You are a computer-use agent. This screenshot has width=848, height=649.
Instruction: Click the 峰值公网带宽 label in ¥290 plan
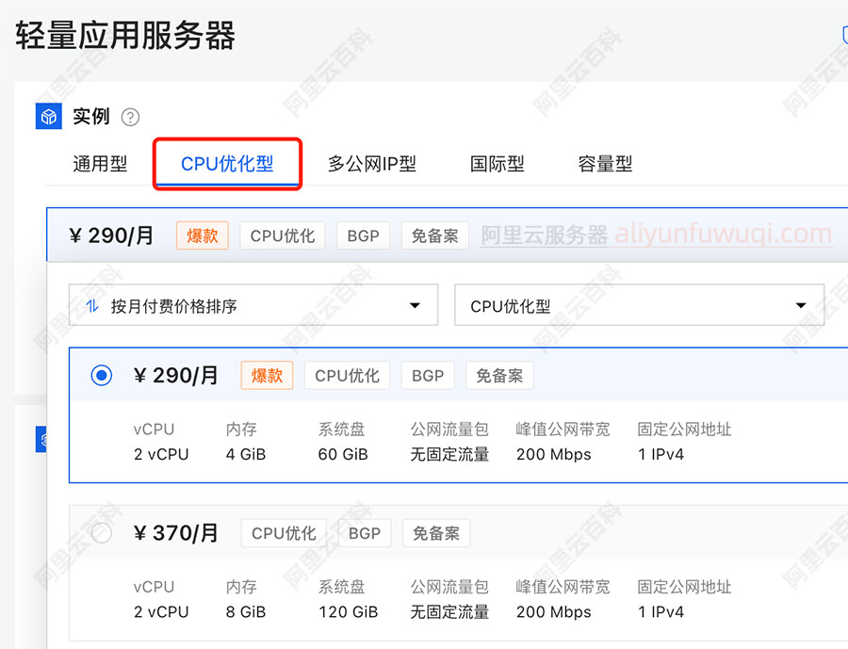(x=563, y=430)
